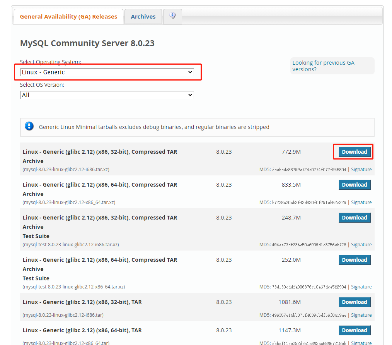Download the 64-bit Test Suite 252.0M
The height and width of the screenshot is (345, 392).
[355, 260]
